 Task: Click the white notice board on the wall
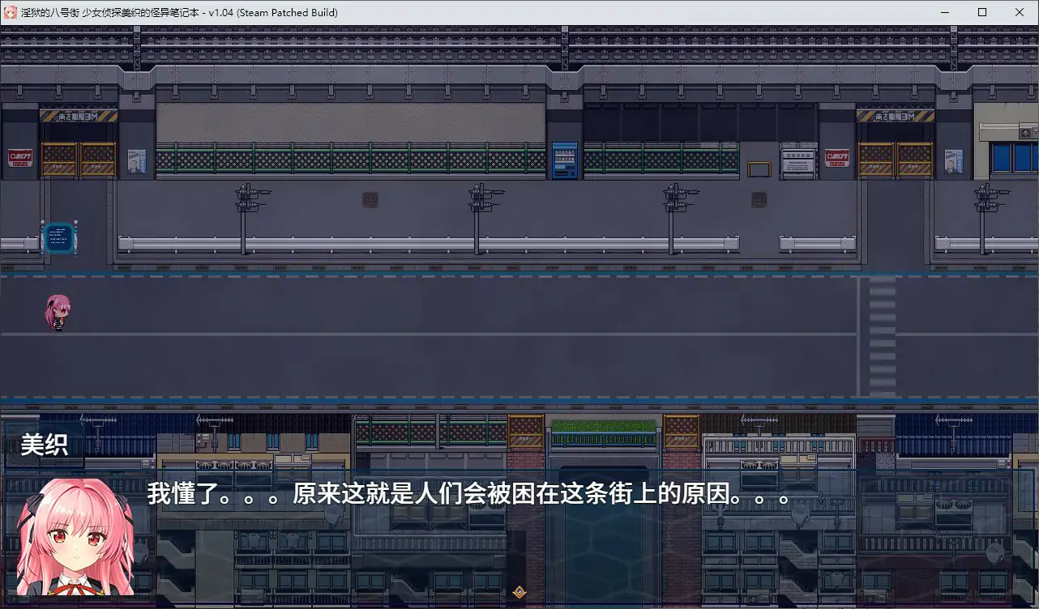click(797, 162)
